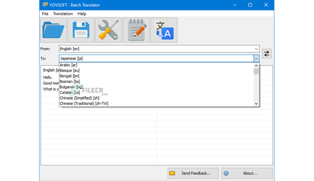Click the app icon in title bar
The image size is (314, 181).
[45, 5]
